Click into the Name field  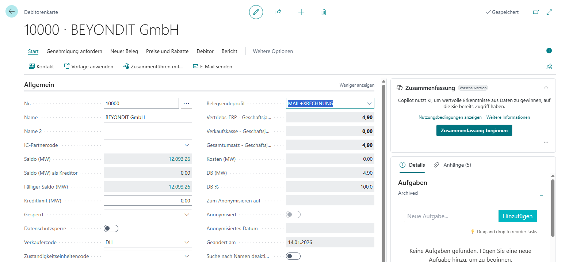(148, 117)
